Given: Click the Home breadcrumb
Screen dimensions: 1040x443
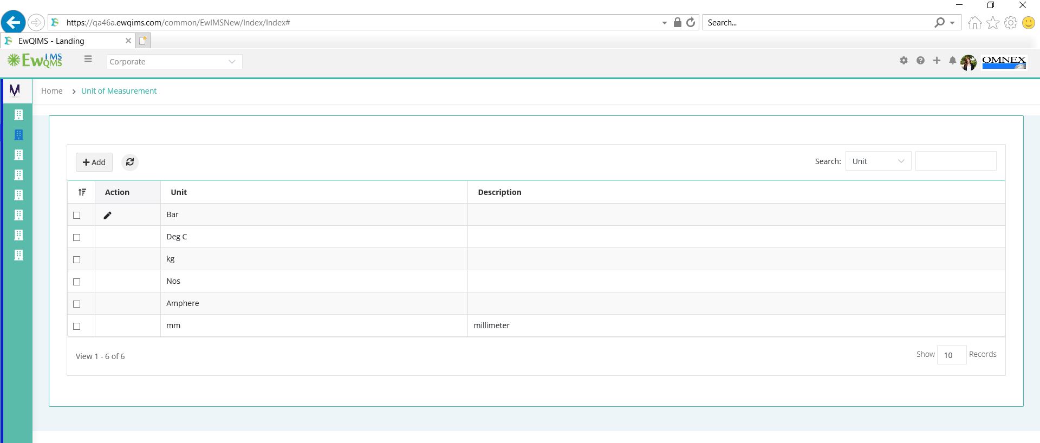Looking at the screenshot, I should [51, 91].
